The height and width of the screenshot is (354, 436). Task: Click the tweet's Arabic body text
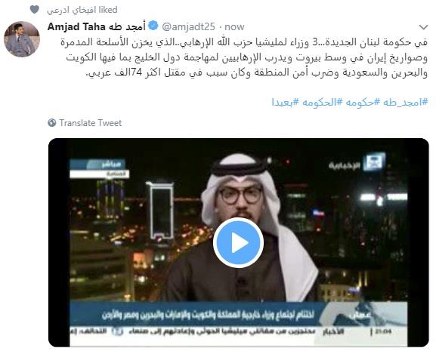click(244, 58)
